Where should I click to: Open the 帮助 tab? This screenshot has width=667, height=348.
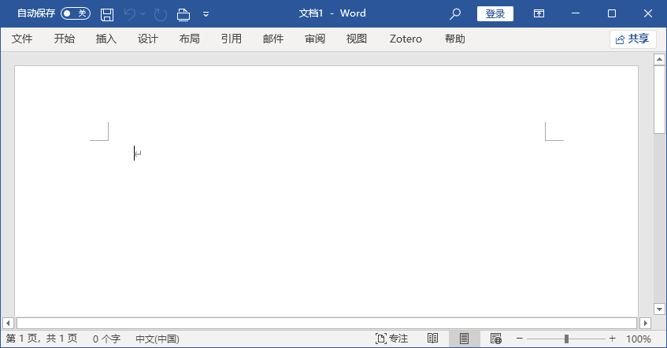[454, 39]
